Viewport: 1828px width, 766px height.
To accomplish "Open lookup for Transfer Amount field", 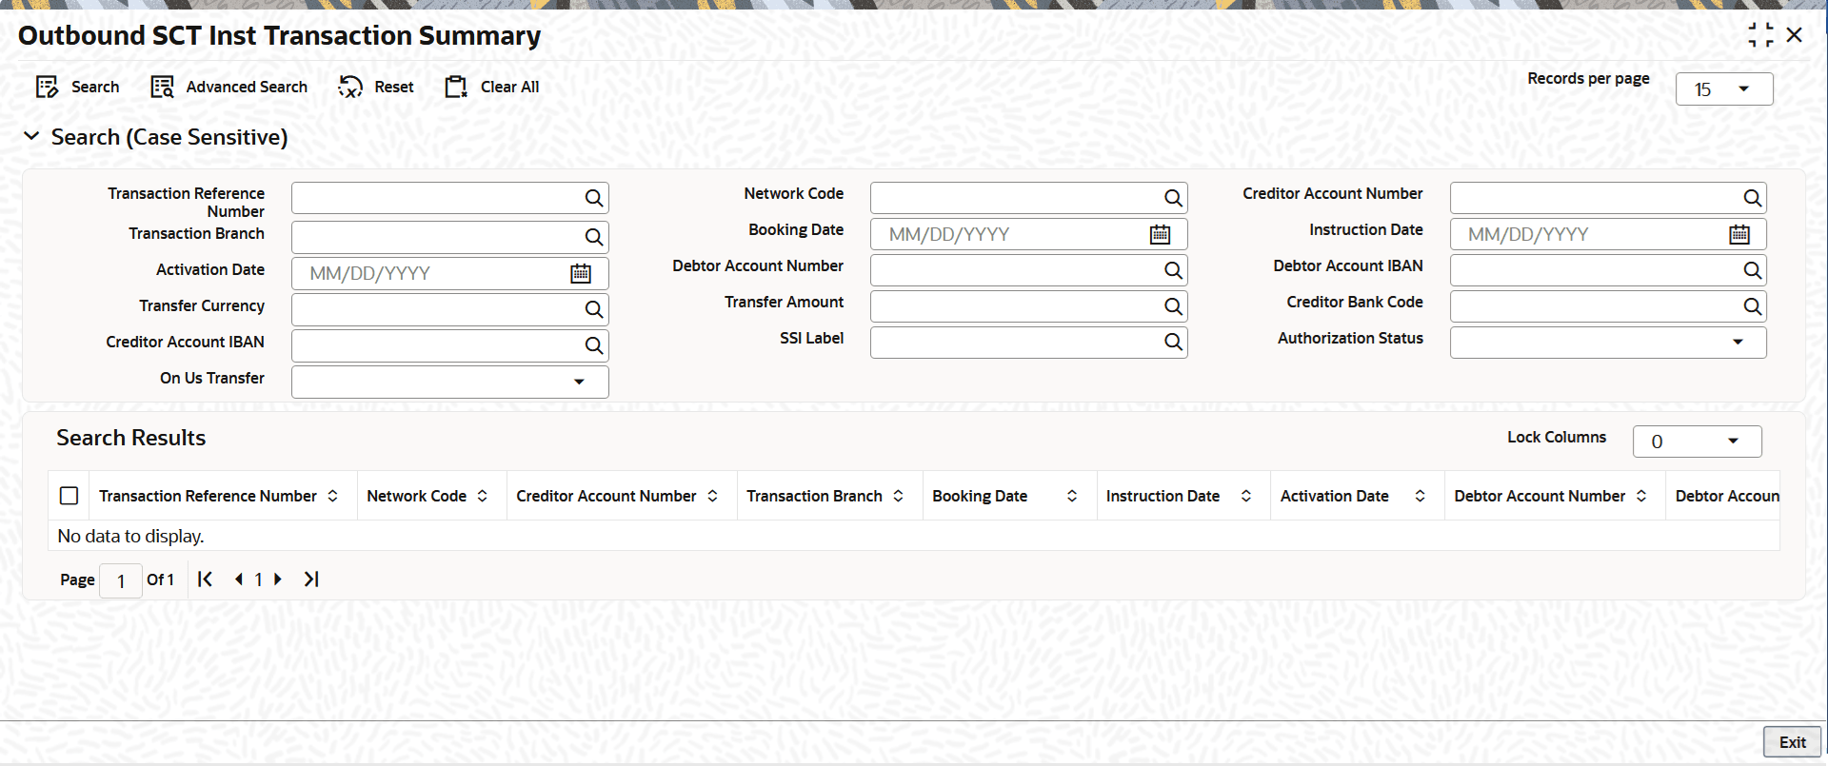I will point(1173,306).
